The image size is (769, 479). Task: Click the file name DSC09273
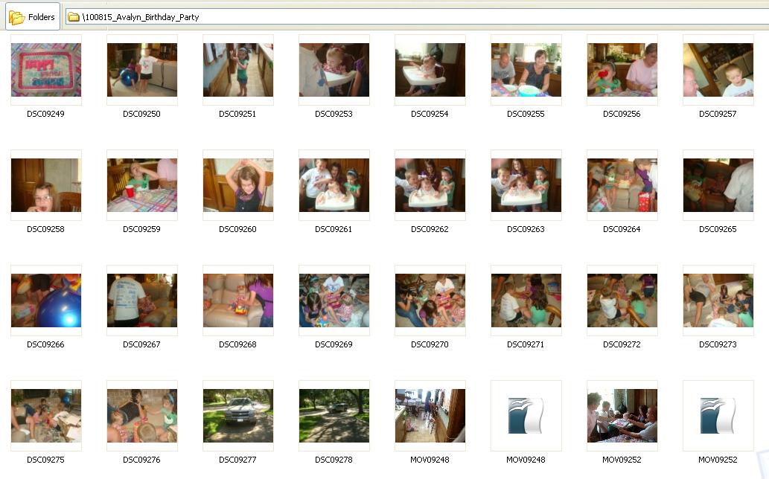(x=718, y=344)
